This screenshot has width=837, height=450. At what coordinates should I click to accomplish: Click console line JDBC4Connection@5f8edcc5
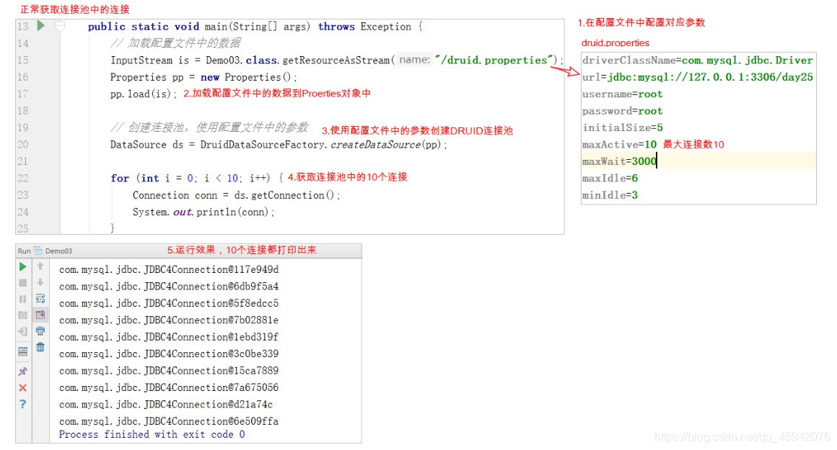(169, 303)
